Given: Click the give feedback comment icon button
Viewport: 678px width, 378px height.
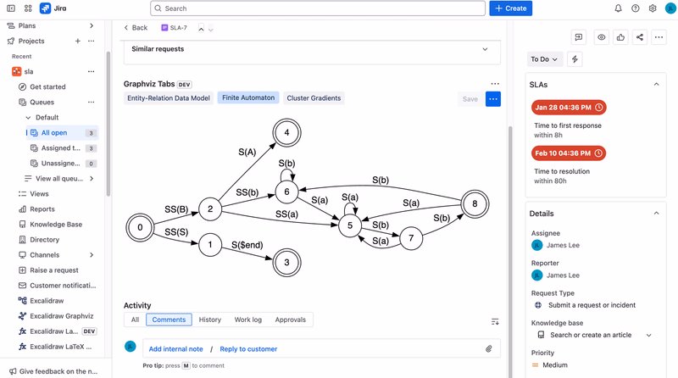Looking at the screenshot, I should click(x=579, y=37).
